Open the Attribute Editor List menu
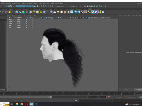 click(x=120, y=16)
